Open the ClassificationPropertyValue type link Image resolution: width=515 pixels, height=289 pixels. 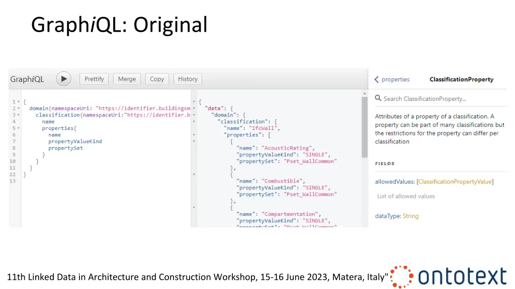455,182
